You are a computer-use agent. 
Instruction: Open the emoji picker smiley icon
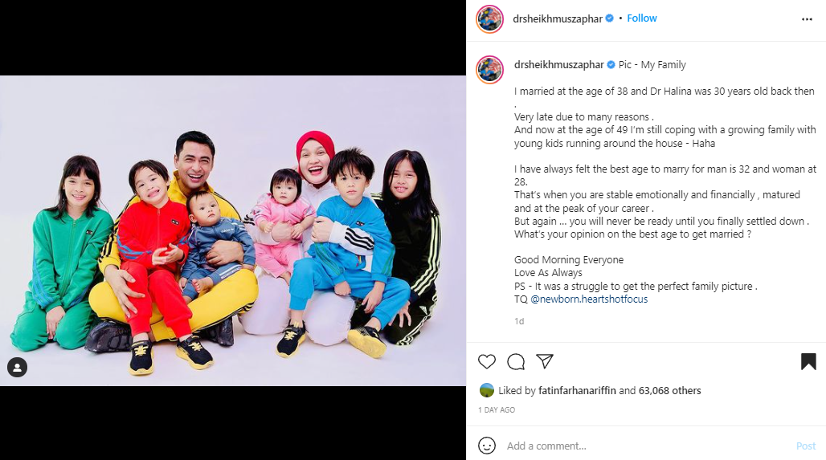tap(487, 446)
